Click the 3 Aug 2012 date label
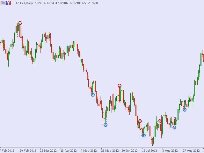 click(x=170, y=151)
